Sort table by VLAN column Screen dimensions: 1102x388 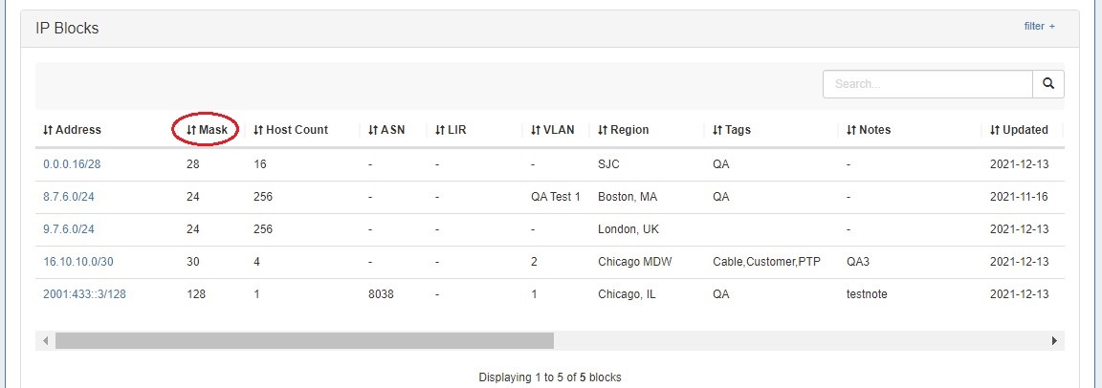pyautogui.click(x=553, y=130)
